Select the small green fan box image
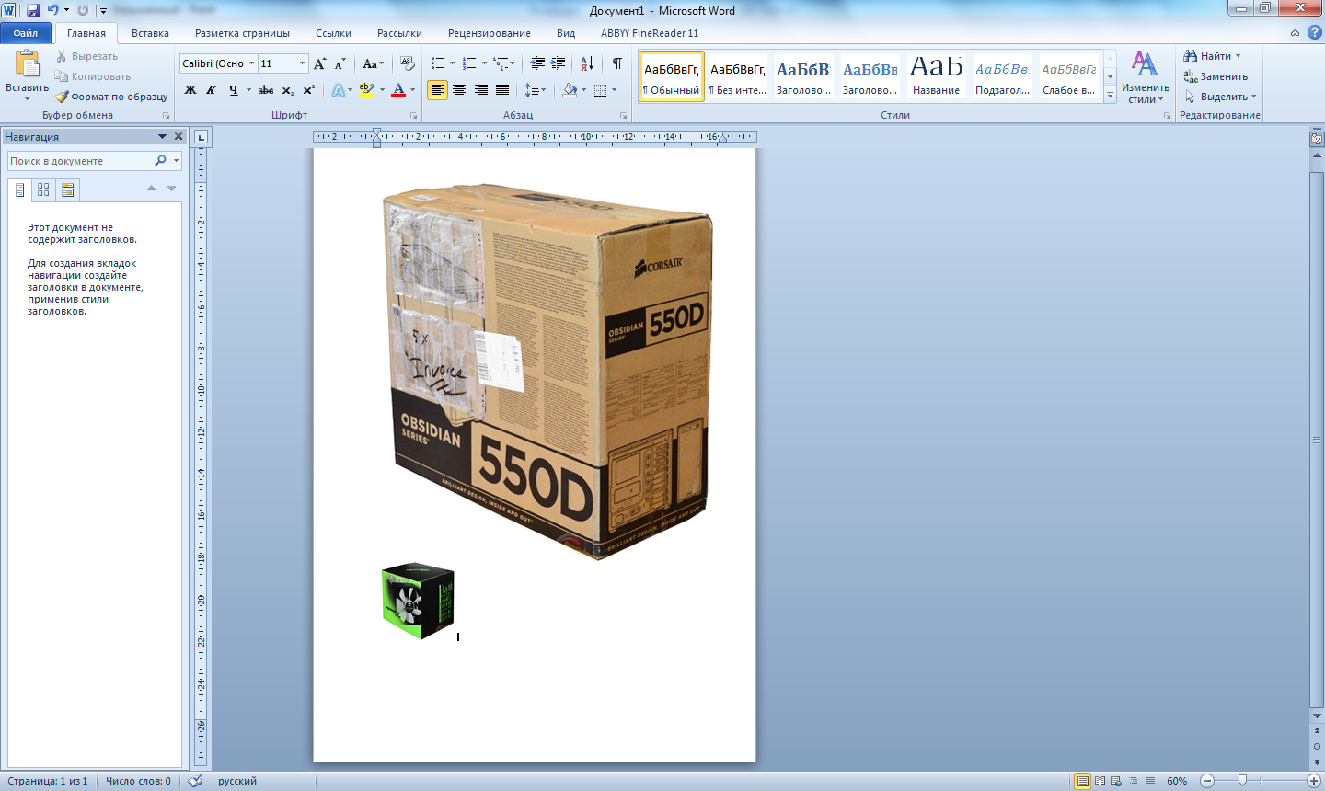Screen dimensions: 1325x791 pyautogui.click(x=418, y=601)
